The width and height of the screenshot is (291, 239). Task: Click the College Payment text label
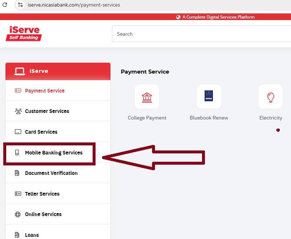pyautogui.click(x=147, y=118)
